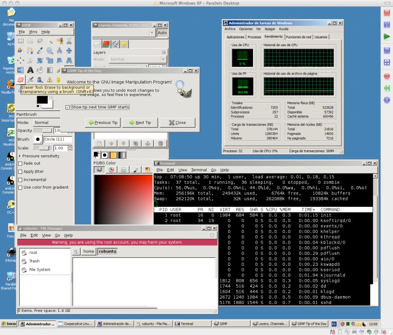Pick the Ink tool
Screen dimensions: 393x335
pos(40,80)
